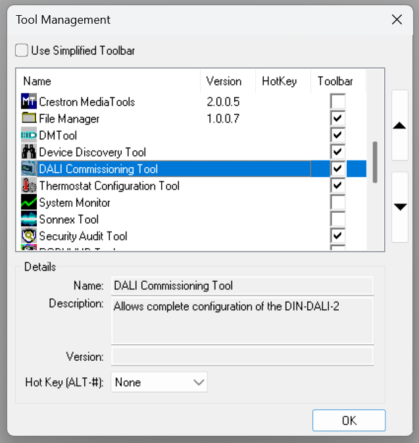Click the tool list vertical scrollbar thumb

pyautogui.click(x=375, y=162)
